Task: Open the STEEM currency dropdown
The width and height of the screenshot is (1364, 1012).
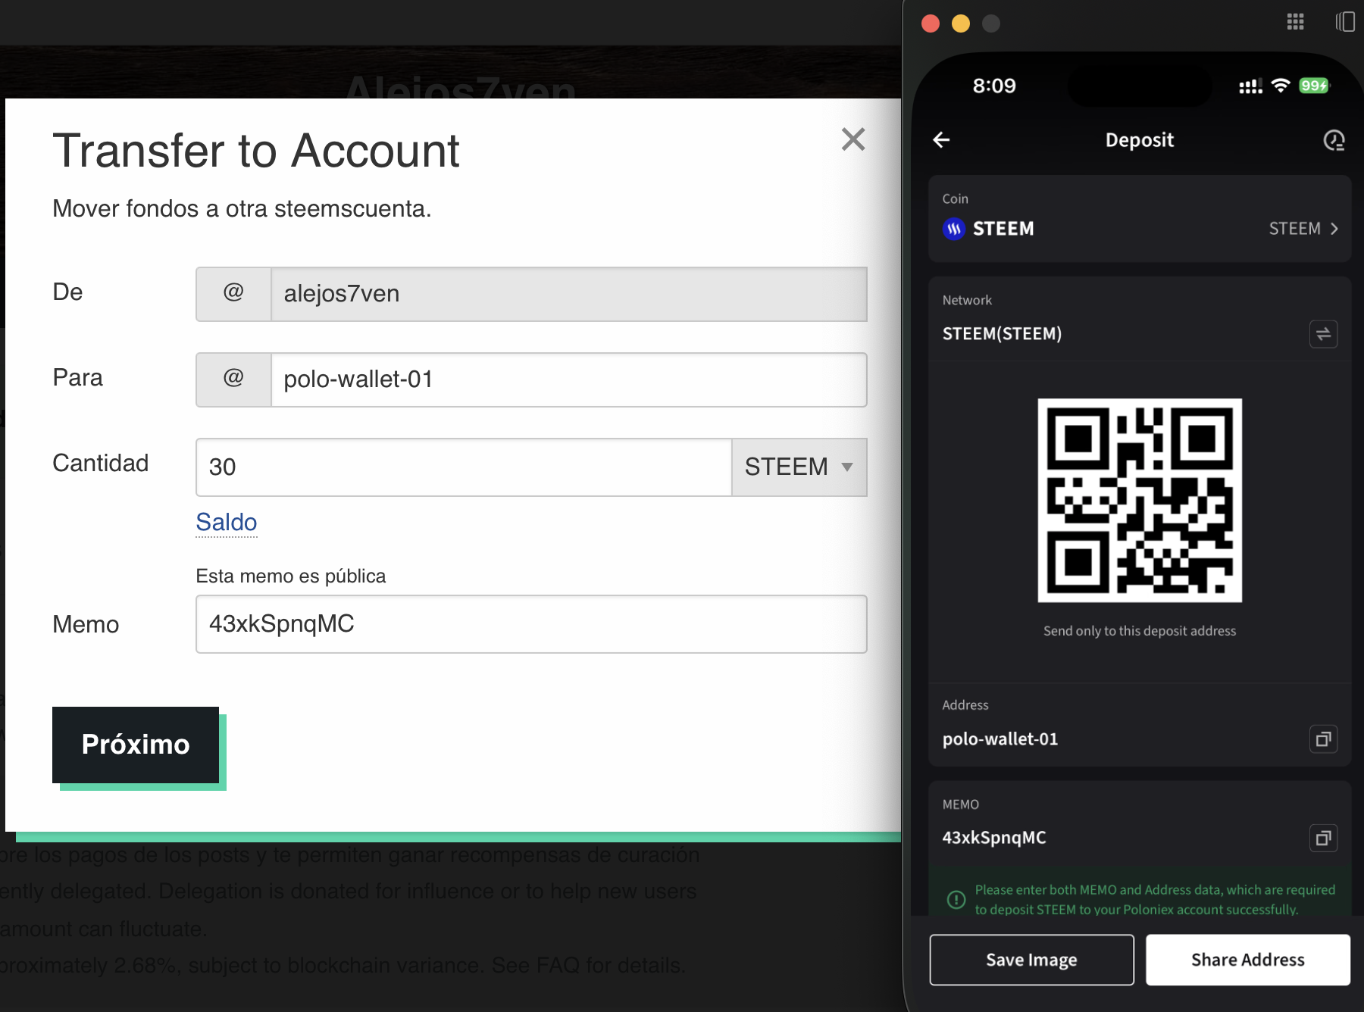Action: click(x=799, y=467)
